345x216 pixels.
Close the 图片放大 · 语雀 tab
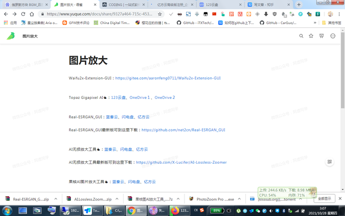pyautogui.click(x=95, y=5)
